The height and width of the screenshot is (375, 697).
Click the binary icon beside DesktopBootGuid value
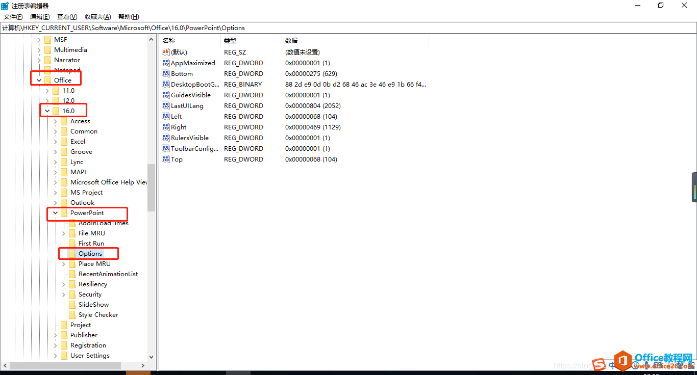(165, 84)
